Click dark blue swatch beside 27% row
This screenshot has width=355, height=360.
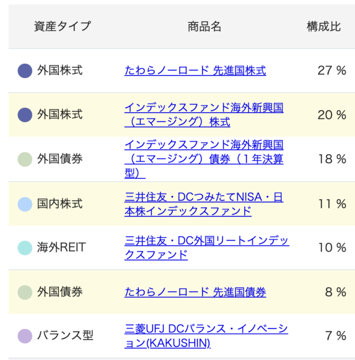[25, 71]
